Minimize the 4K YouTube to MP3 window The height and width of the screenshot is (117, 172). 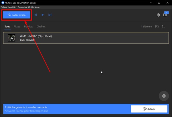pos(150,3)
